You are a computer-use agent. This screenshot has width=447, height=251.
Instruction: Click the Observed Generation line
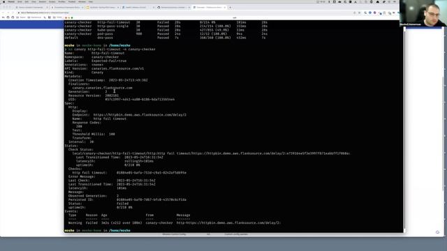coord(94,196)
